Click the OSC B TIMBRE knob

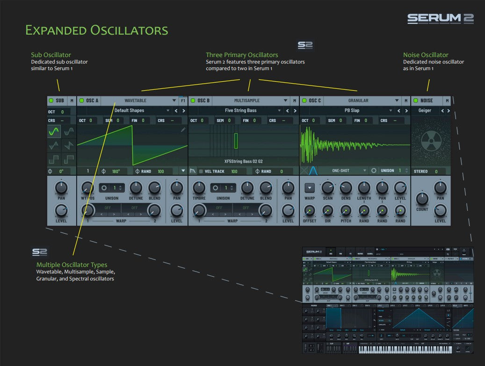click(199, 187)
